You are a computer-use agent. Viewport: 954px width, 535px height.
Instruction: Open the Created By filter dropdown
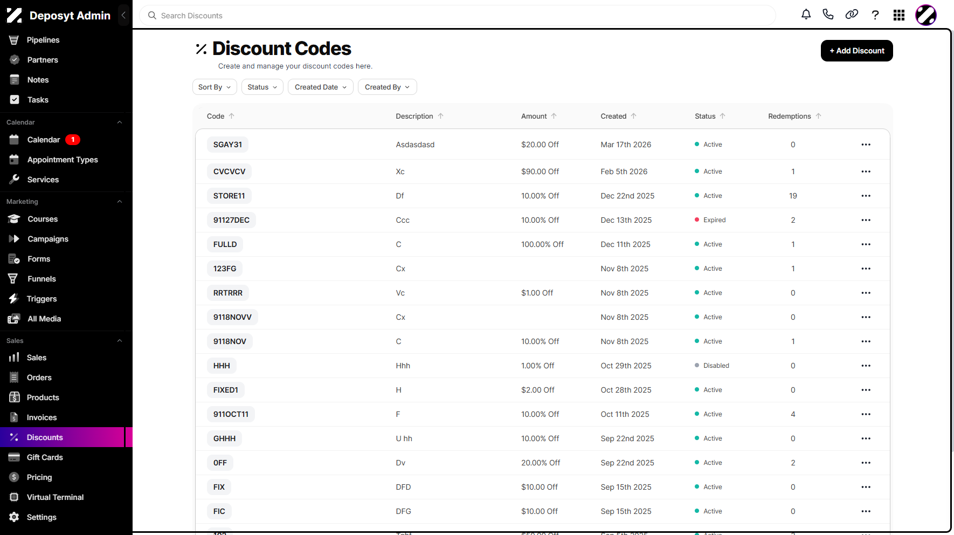tap(388, 87)
